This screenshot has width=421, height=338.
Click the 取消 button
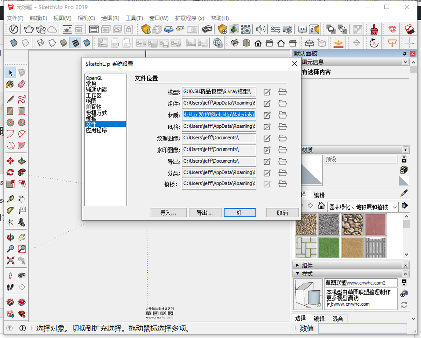coord(282,213)
